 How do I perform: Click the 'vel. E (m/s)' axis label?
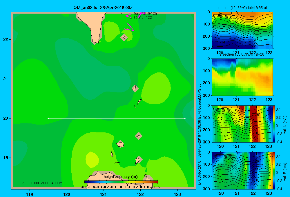click(285, 172)
